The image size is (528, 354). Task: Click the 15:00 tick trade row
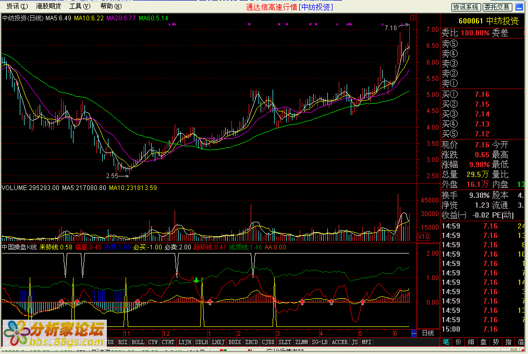(x=484, y=329)
